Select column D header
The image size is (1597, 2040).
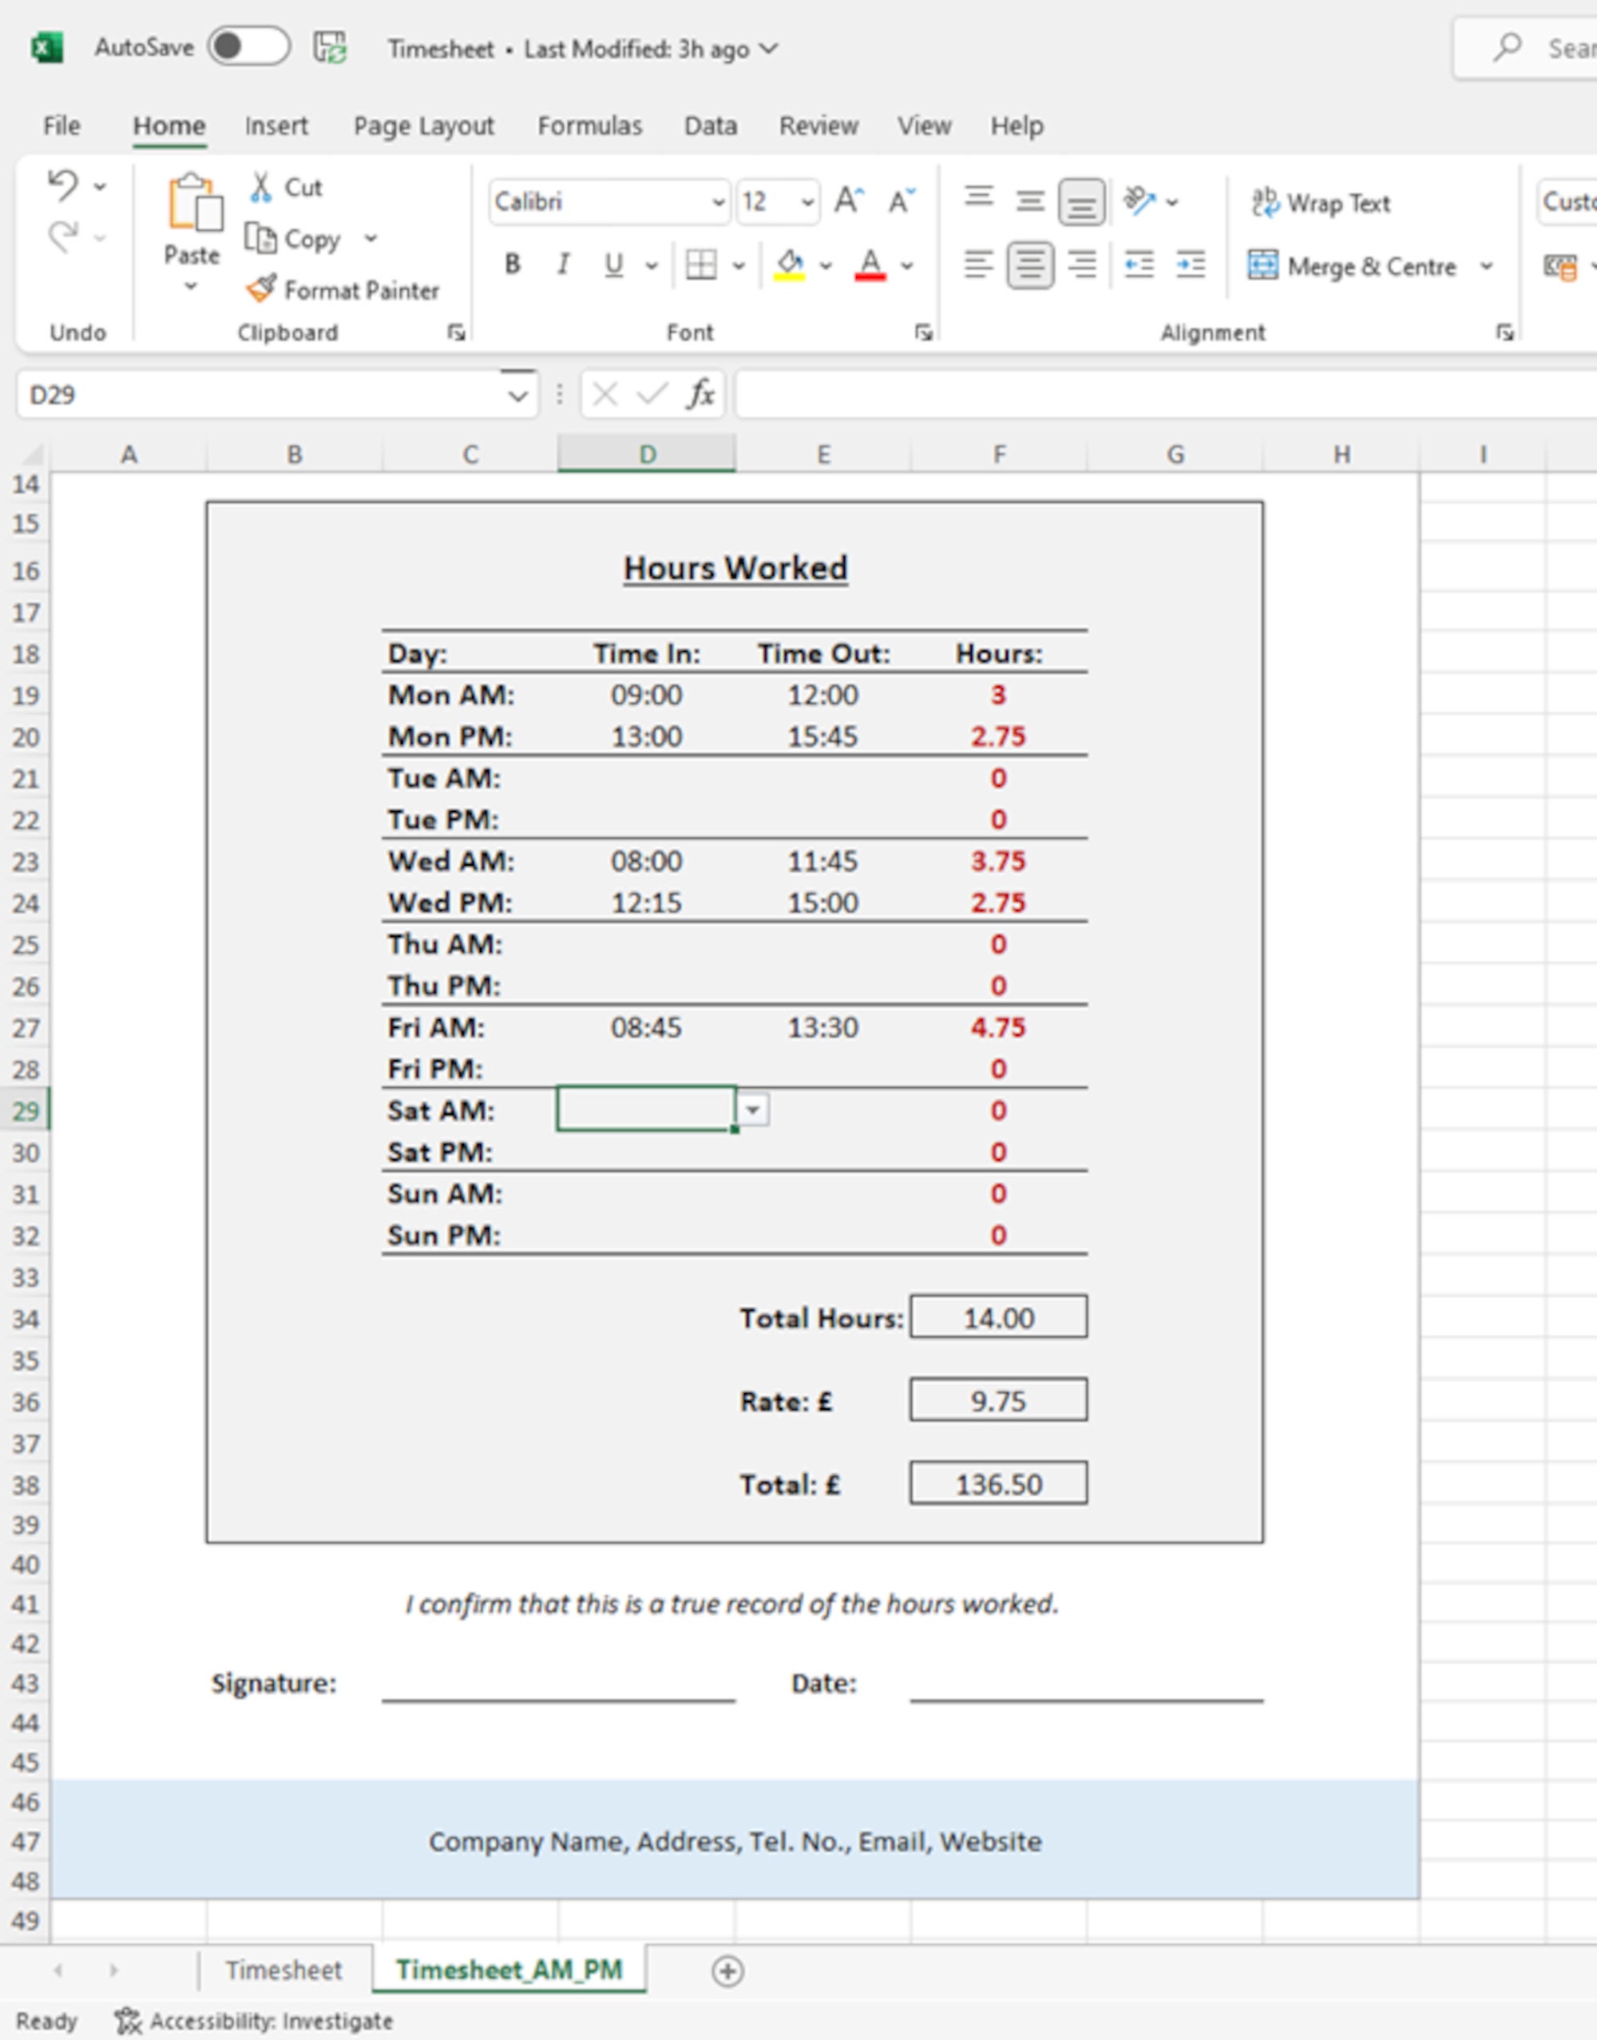pyautogui.click(x=646, y=454)
